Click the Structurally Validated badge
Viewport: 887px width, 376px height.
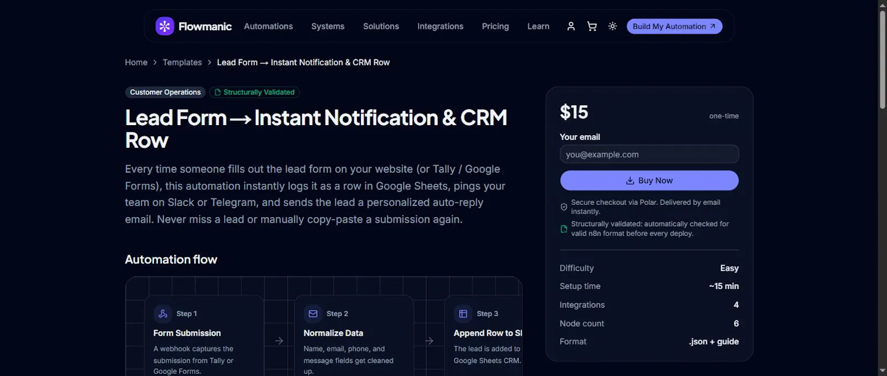254,92
